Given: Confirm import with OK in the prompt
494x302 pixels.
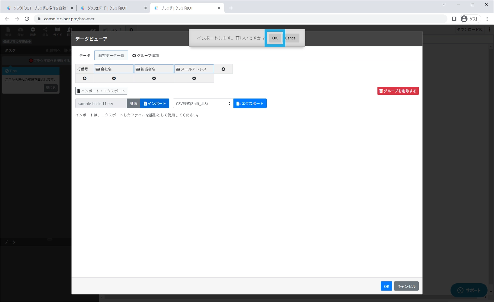Looking at the screenshot, I should [275, 38].
